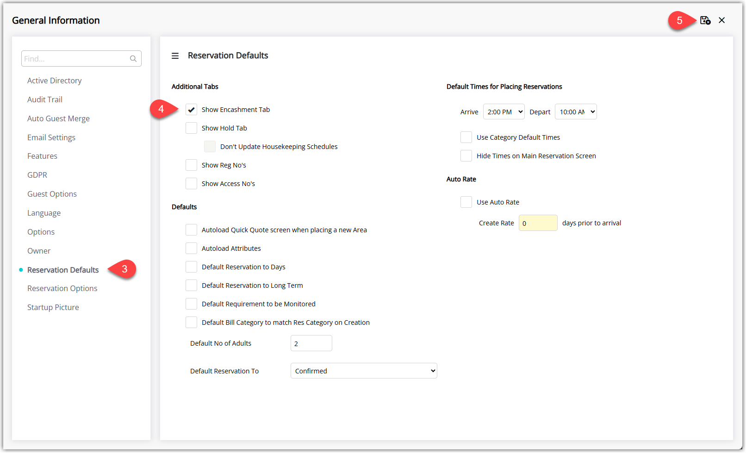Image resolution: width=746 pixels, height=453 pixels.
Task: Select Reservation Defaults in sidebar
Action: 63,270
